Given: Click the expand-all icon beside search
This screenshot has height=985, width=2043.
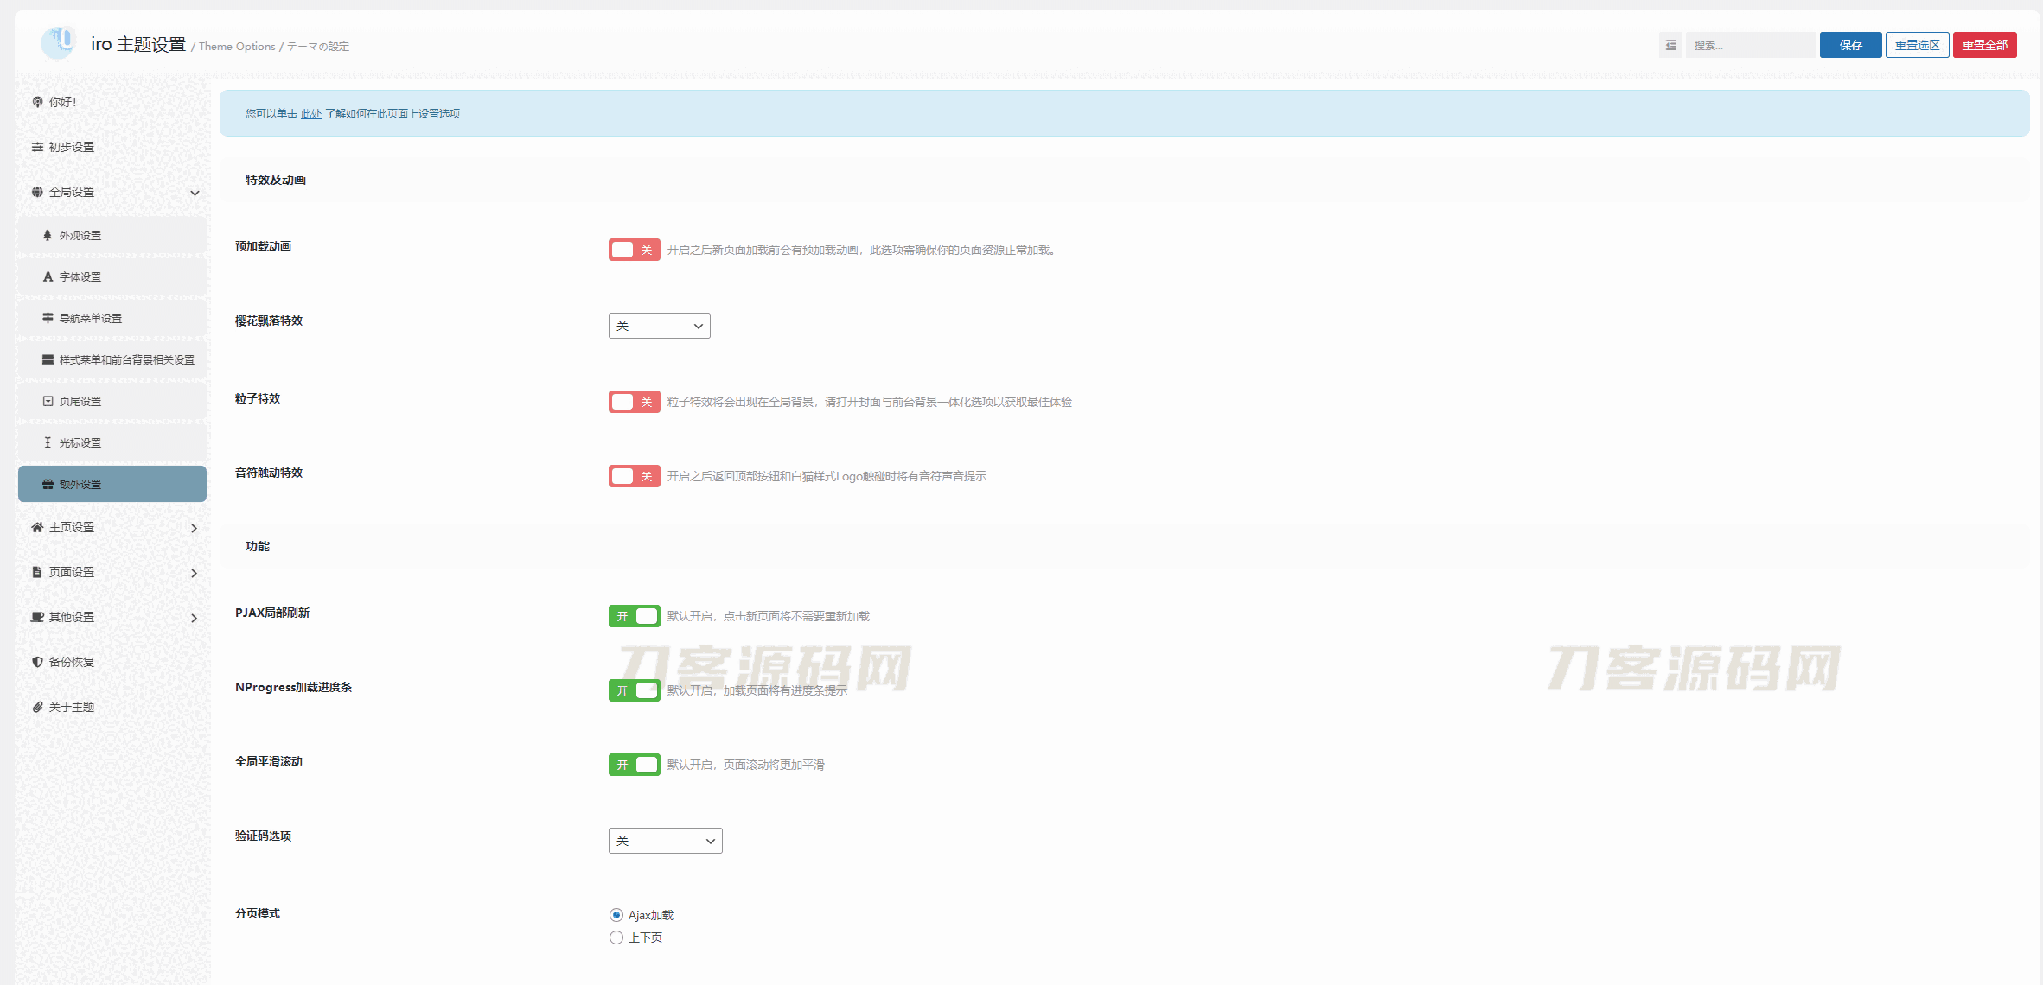Looking at the screenshot, I should pyautogui.click(x=1670, y=45).
